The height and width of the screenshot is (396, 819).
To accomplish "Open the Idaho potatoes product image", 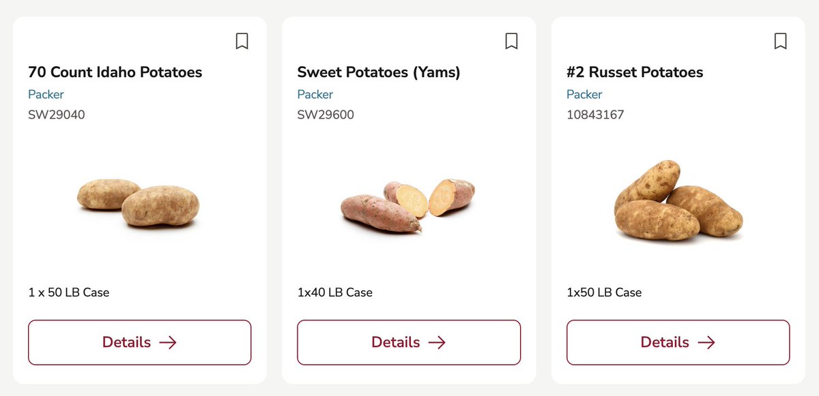I will (139, 202).
